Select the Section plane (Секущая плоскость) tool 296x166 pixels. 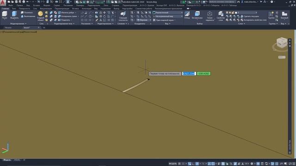123,16
